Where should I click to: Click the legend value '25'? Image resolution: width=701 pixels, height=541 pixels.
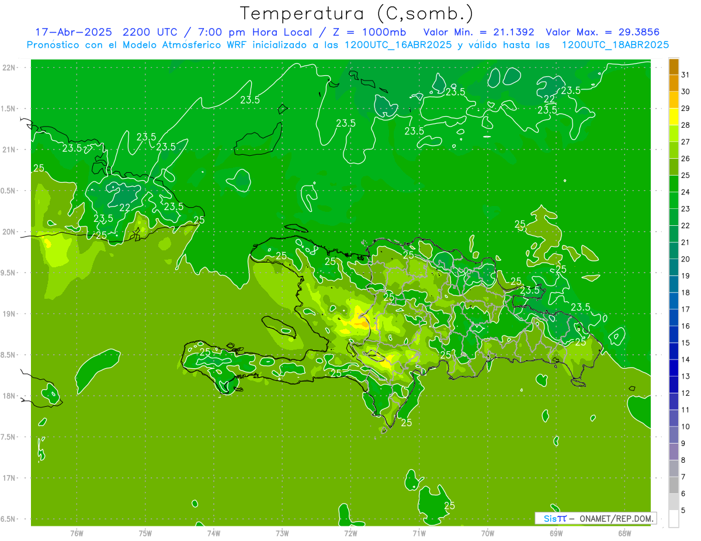[686, 175]
